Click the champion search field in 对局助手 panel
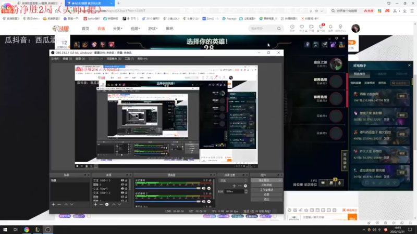This screenshot has width=417, height=234. click(400, 83)
